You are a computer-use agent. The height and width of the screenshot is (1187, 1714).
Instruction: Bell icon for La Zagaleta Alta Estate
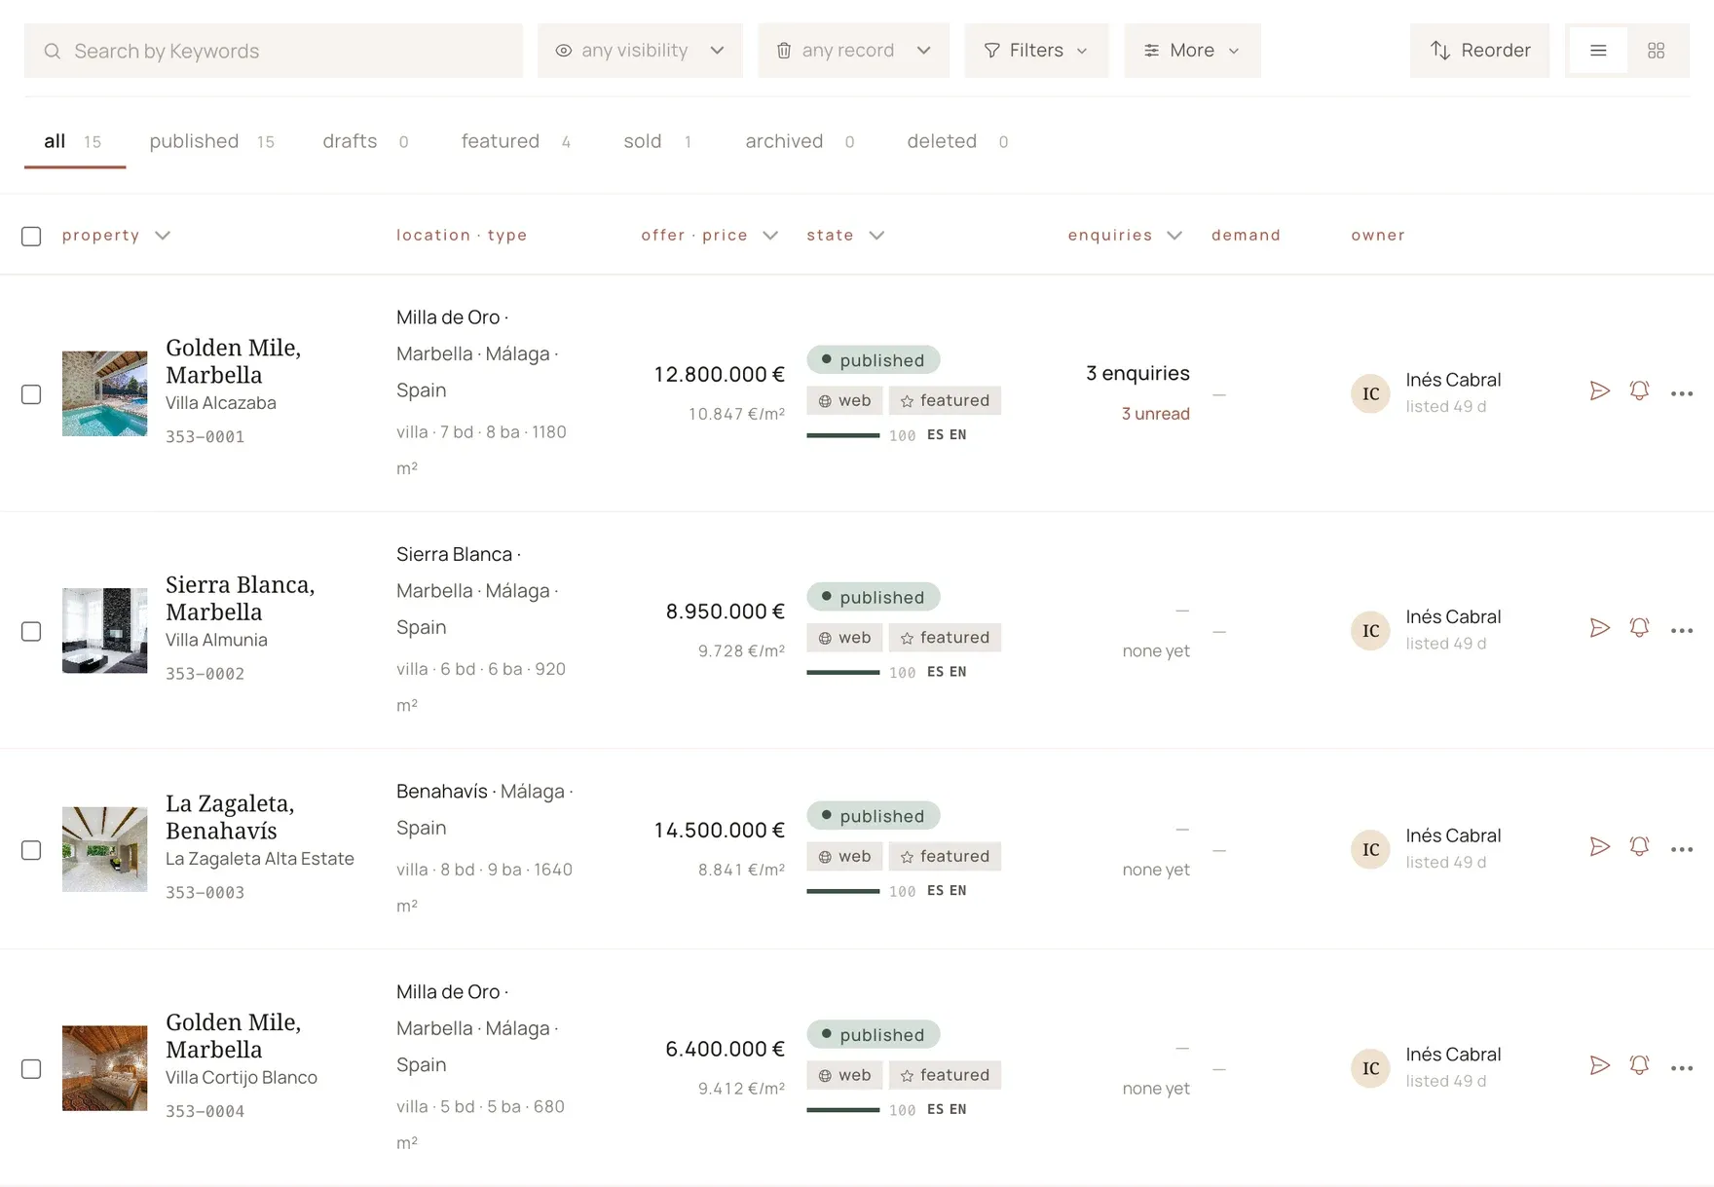[1639, 847]
